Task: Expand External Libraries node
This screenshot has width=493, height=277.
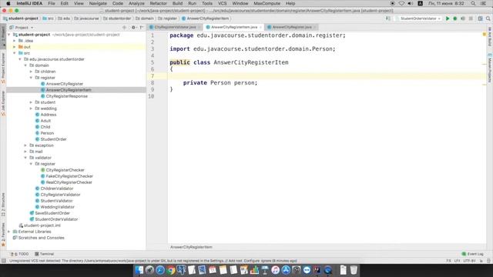Action: pyautogui.click(x=9, y=232)
